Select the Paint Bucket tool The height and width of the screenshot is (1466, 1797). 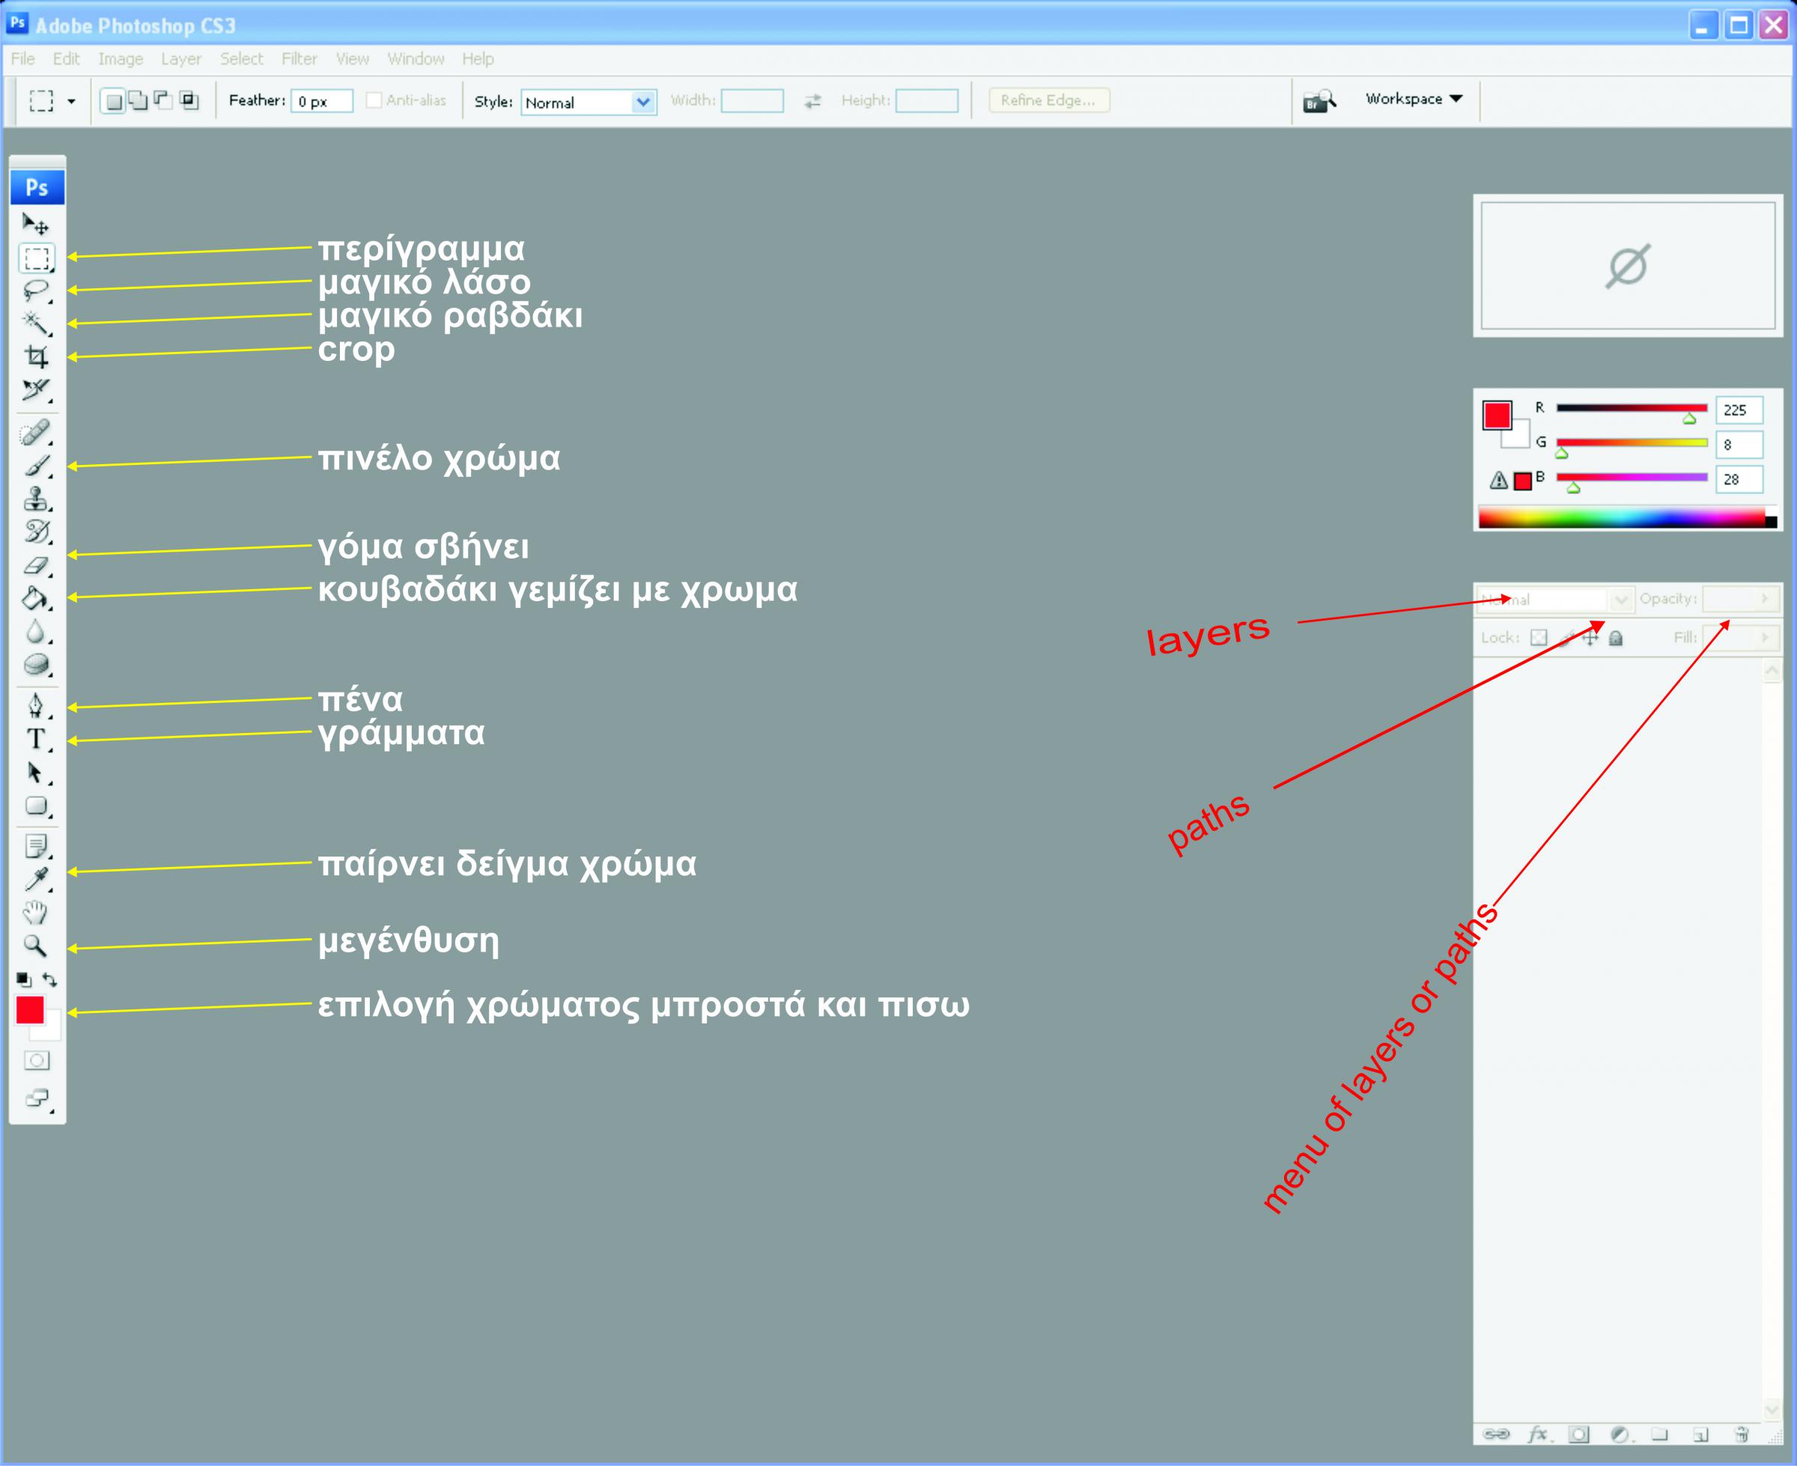(35, 599)
